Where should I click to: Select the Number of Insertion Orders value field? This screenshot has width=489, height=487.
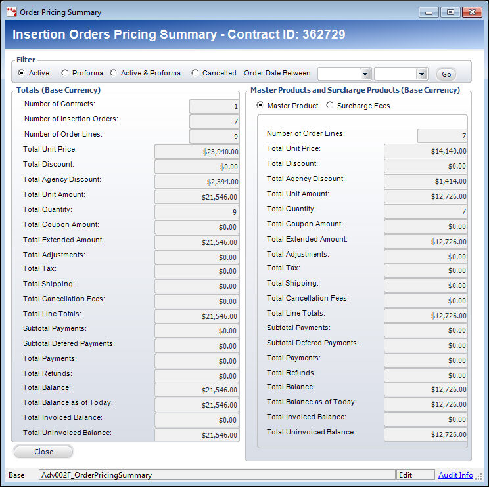tap(214, 121)
